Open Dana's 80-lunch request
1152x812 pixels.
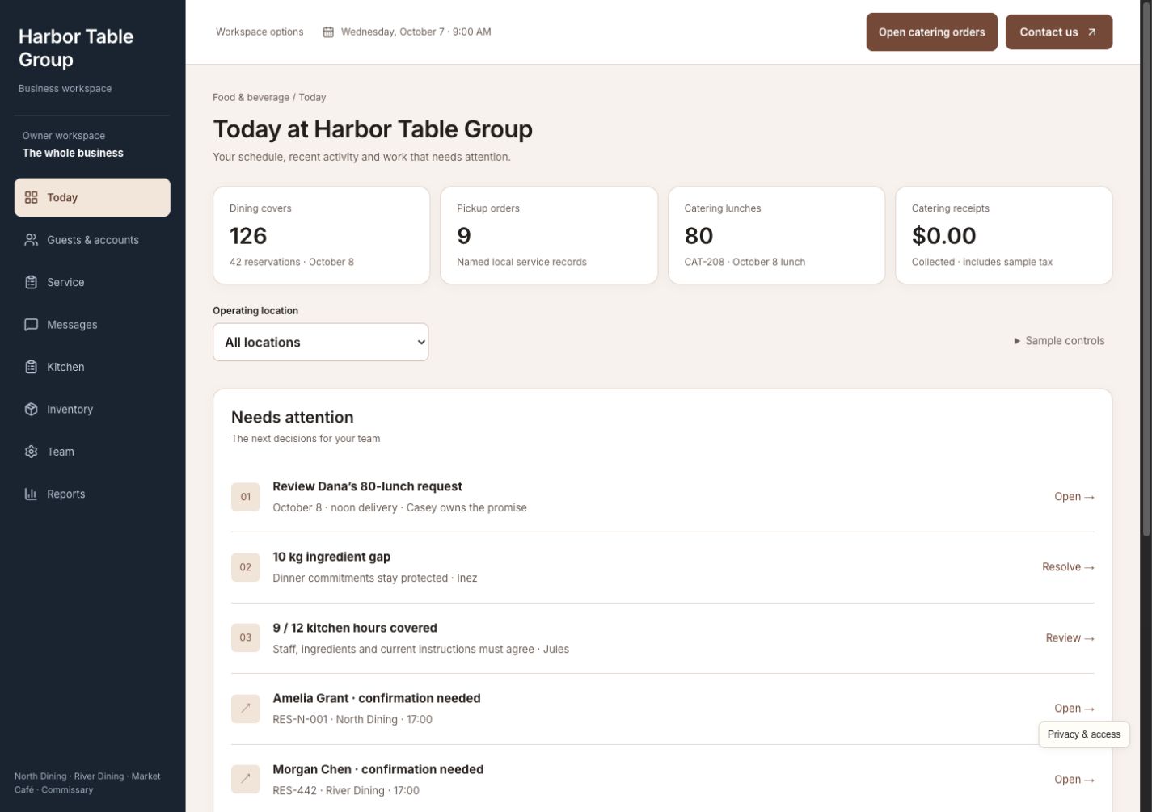(1074, 497)
